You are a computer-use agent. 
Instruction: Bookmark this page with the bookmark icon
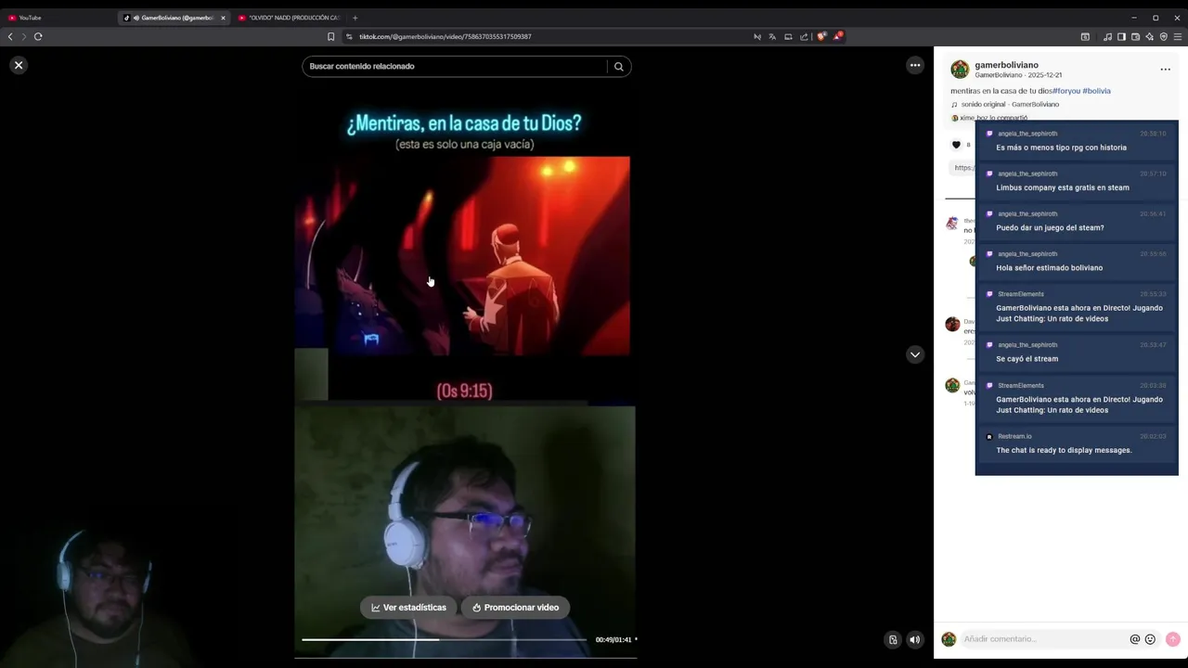330,36
